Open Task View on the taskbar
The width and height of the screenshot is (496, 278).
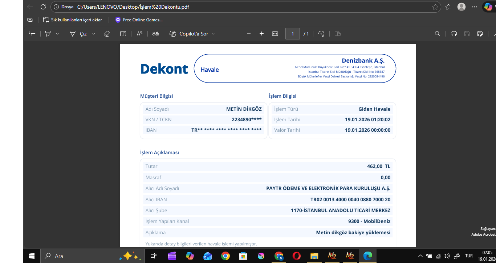click(154, 256)
